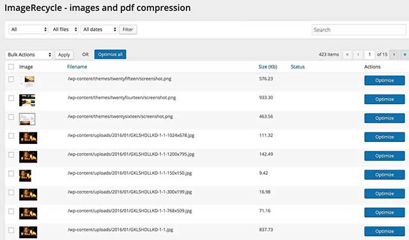Viewport: 409px width, 240px height.
Task: Focus the Search input field
Action: [359, 30]
